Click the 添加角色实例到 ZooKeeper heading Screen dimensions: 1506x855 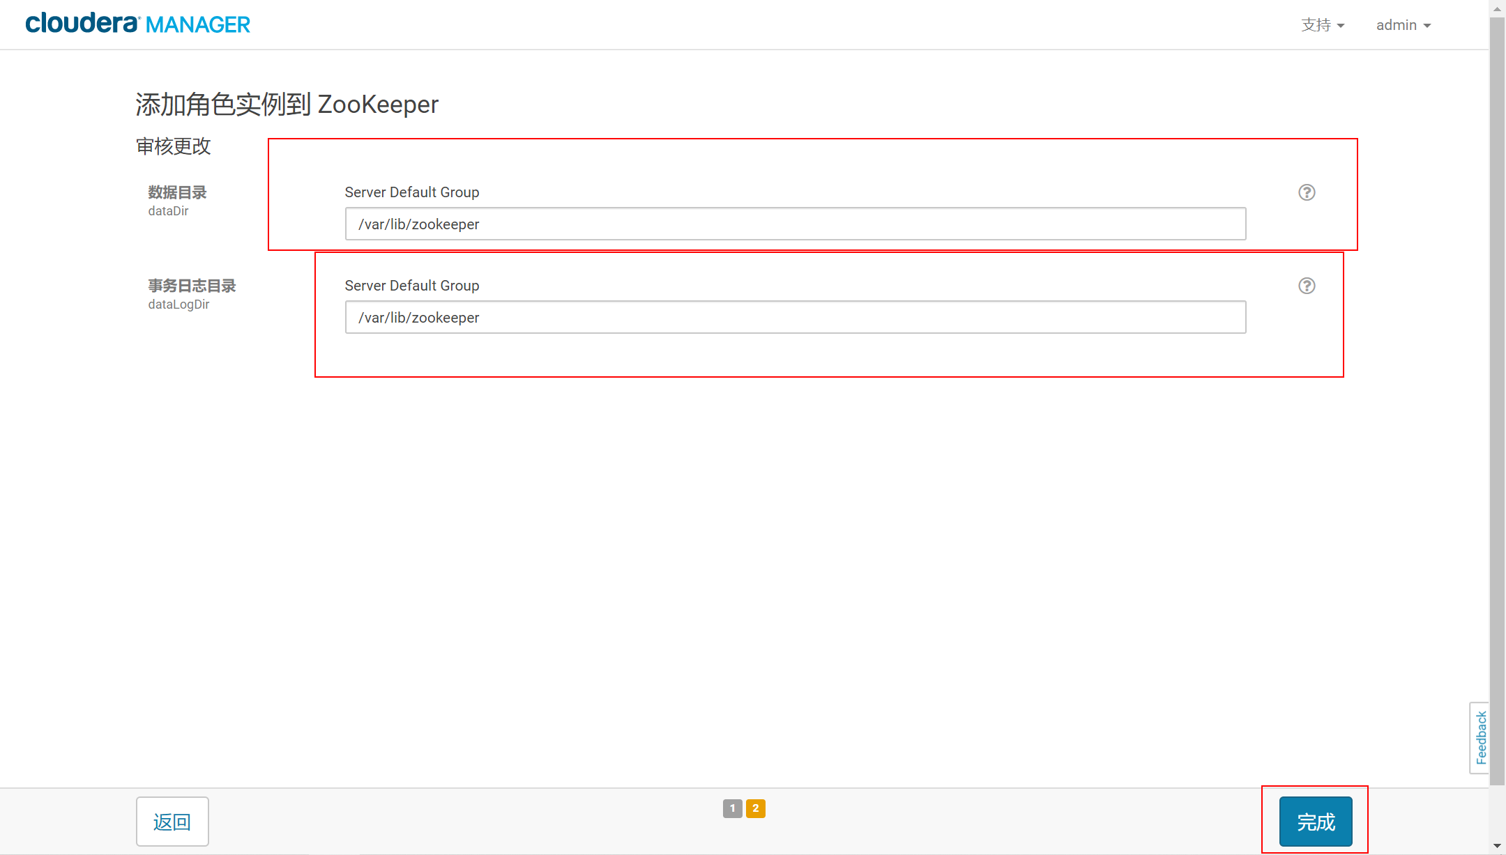pos(287,105)
